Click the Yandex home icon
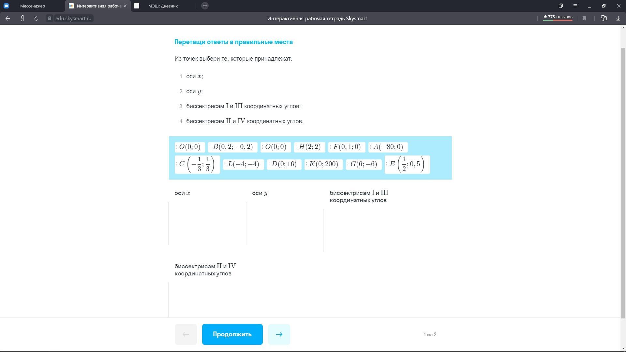Viewport: 626px width, 352px height. [22, 19]
